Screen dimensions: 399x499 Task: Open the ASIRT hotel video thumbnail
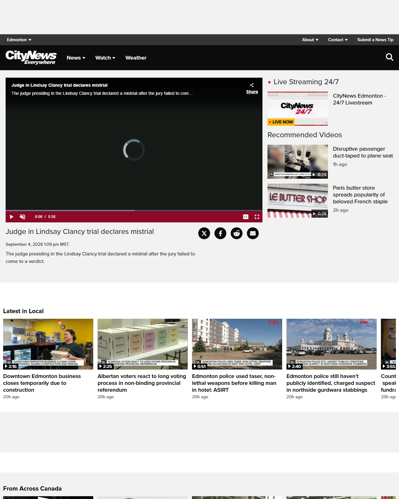[x=237, y=344]
